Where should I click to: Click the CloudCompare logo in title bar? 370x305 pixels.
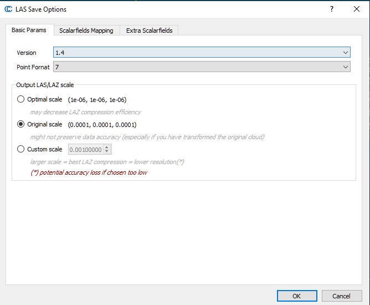pyautogui.click(x=8, y=9)
